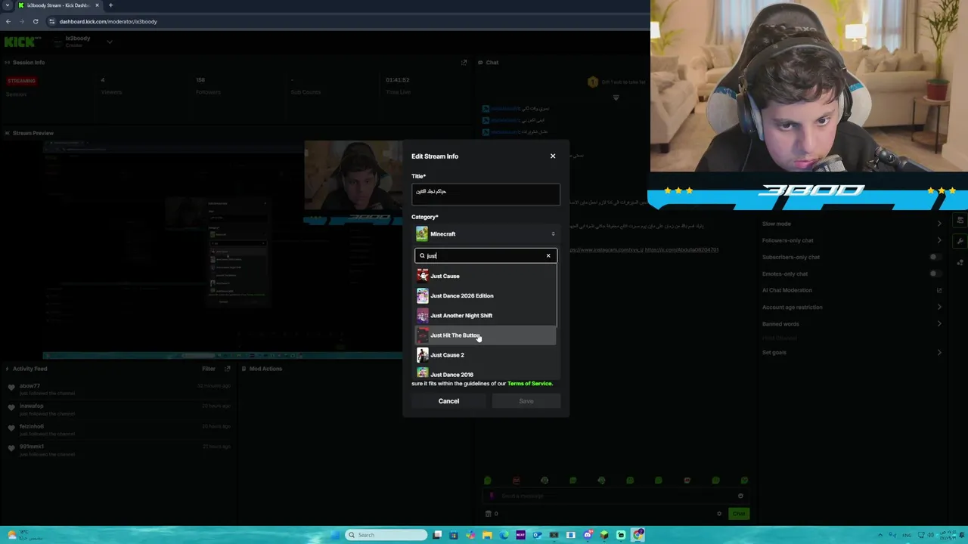Toggle Emotes-only chat
Screen dimensions: 968x544
coord(935,274)
